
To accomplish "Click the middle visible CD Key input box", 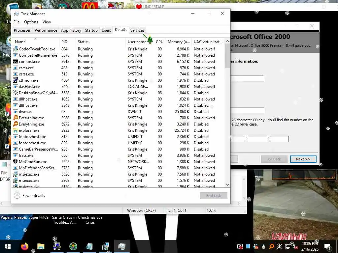I will [257, 139].
